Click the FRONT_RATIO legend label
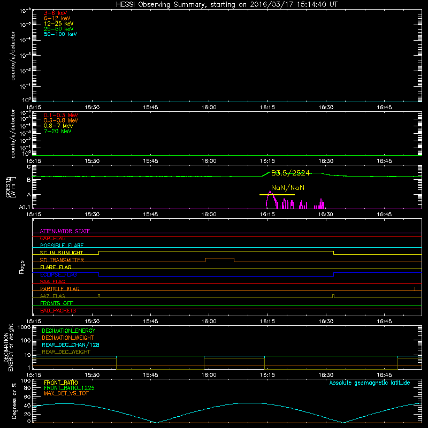This screenshot has width=428, height=428. 61,383
